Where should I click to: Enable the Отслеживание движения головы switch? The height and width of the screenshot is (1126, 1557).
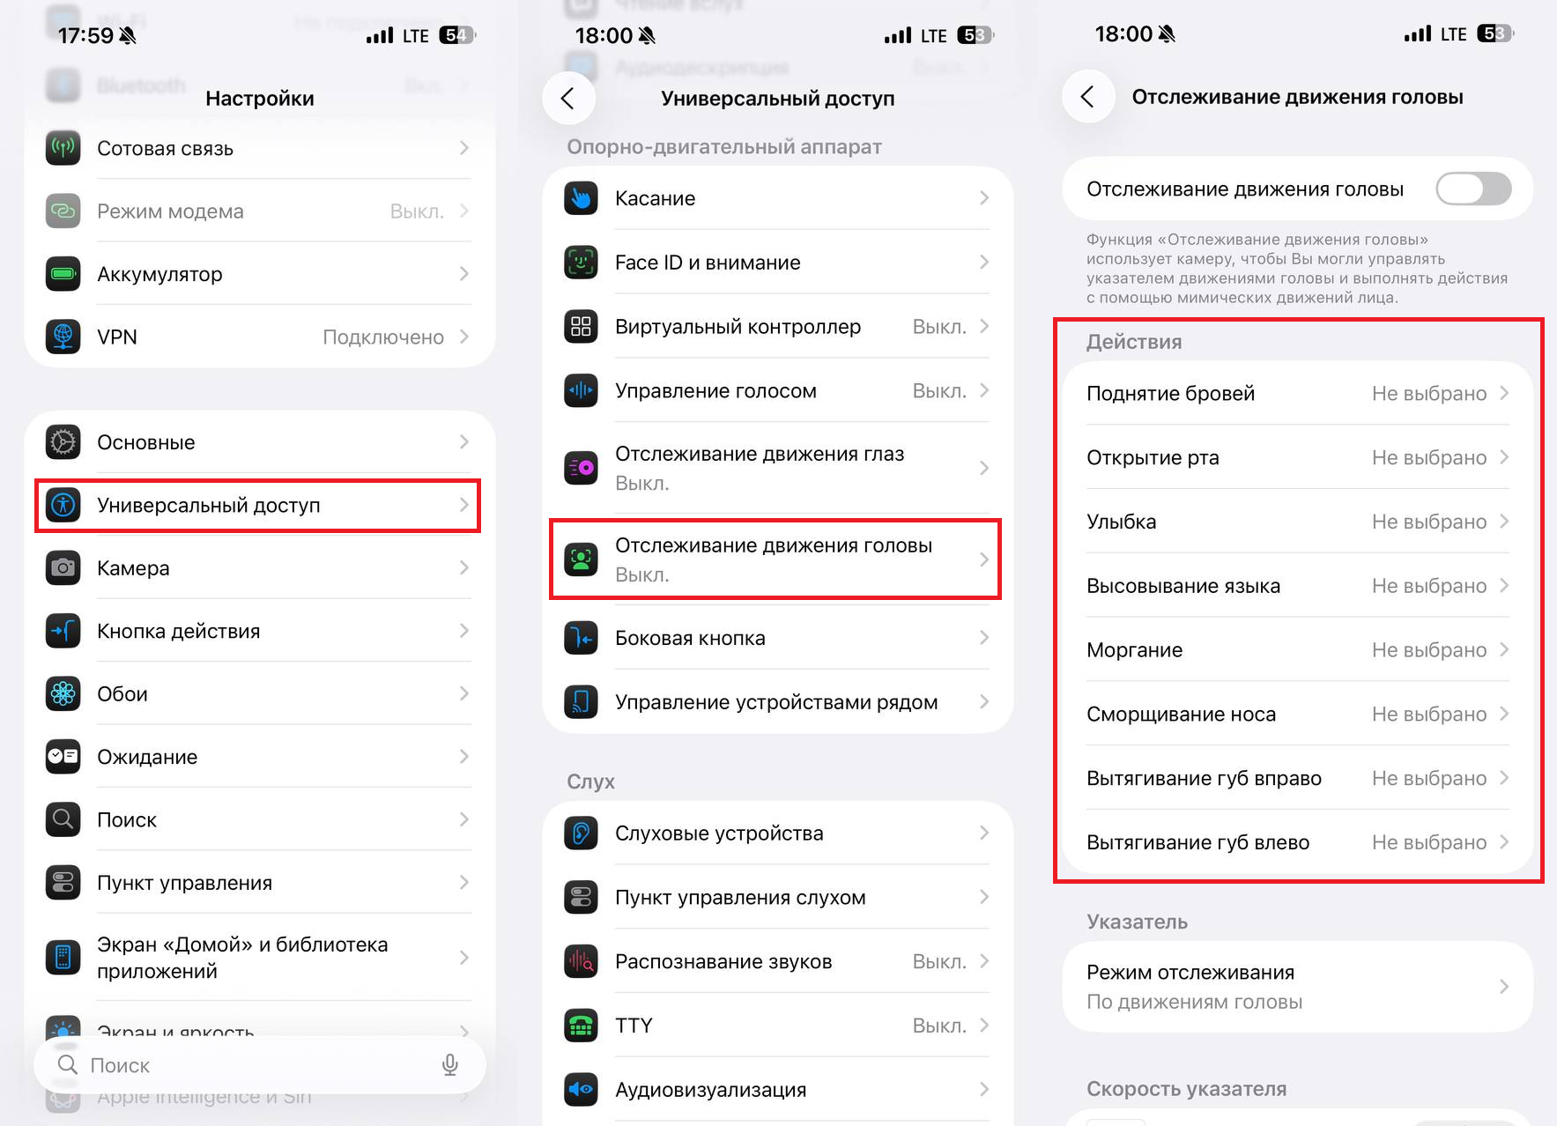[x=1473, y=189]
